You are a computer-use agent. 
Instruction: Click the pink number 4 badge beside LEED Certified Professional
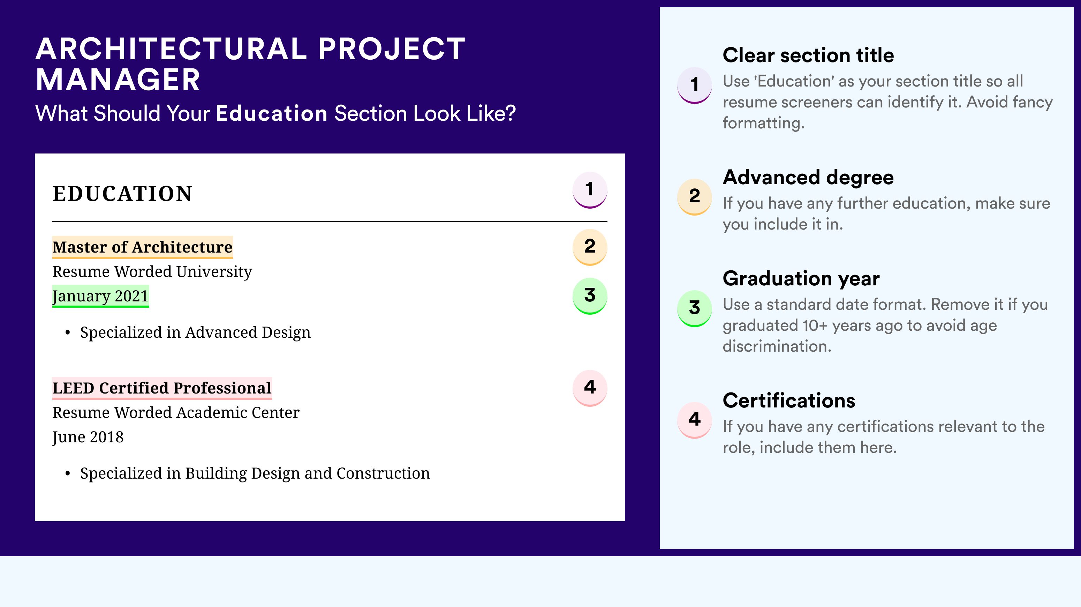tap(590, 388)
